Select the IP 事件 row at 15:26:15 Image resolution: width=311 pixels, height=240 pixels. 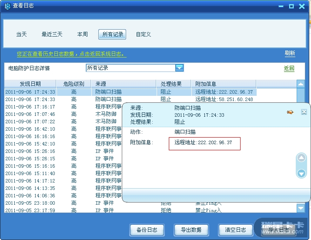[63, 159]
